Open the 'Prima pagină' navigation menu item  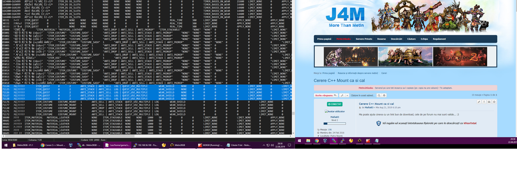(324, 39)
